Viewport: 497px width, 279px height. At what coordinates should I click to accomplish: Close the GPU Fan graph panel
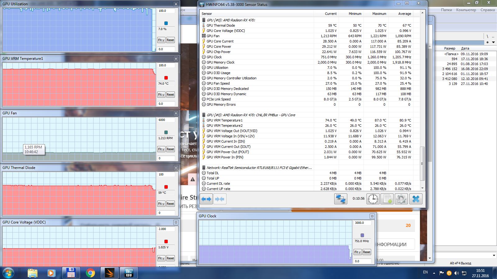pyautogui.click(x=176, y=113)
